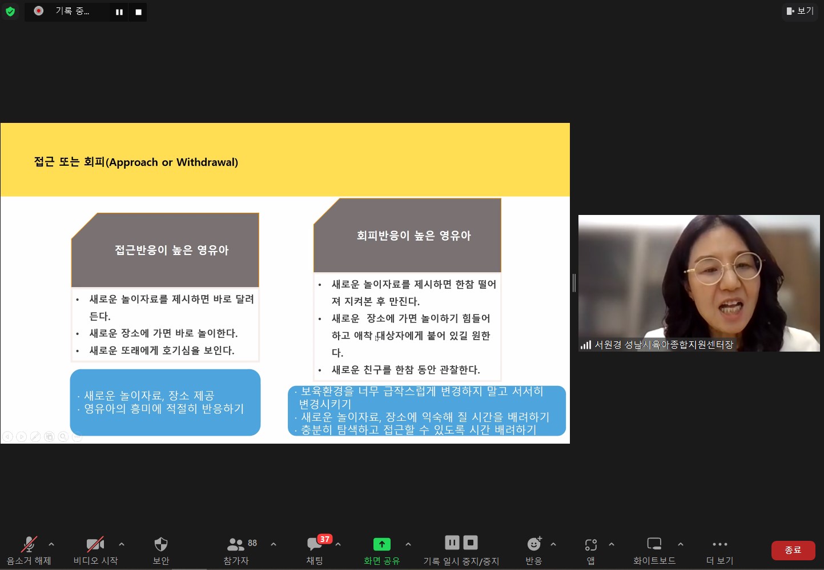Click green 화면 공유 share screen button
This screenshot has width=824, height=570.
coord(381,551)
